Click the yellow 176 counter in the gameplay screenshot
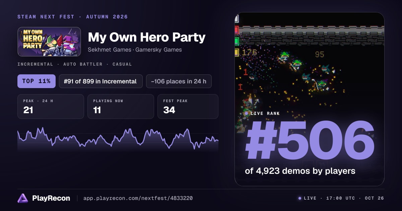Viewport: 402px width, 211px height. pyautogui.click(x=249, y=53)
